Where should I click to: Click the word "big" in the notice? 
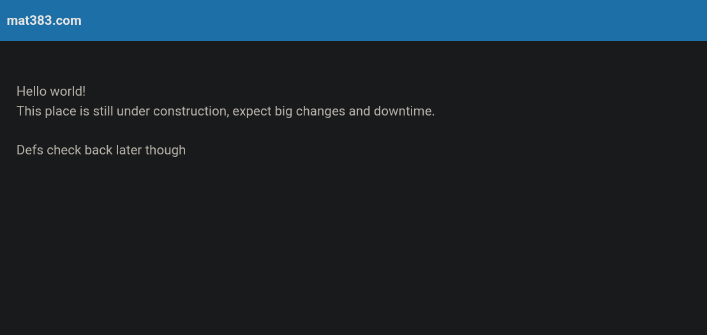click(x=283, y=111)
